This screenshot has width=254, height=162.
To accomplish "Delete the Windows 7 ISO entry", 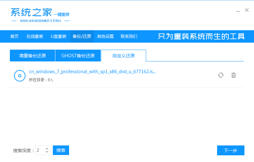I will (x=234, y=75).
